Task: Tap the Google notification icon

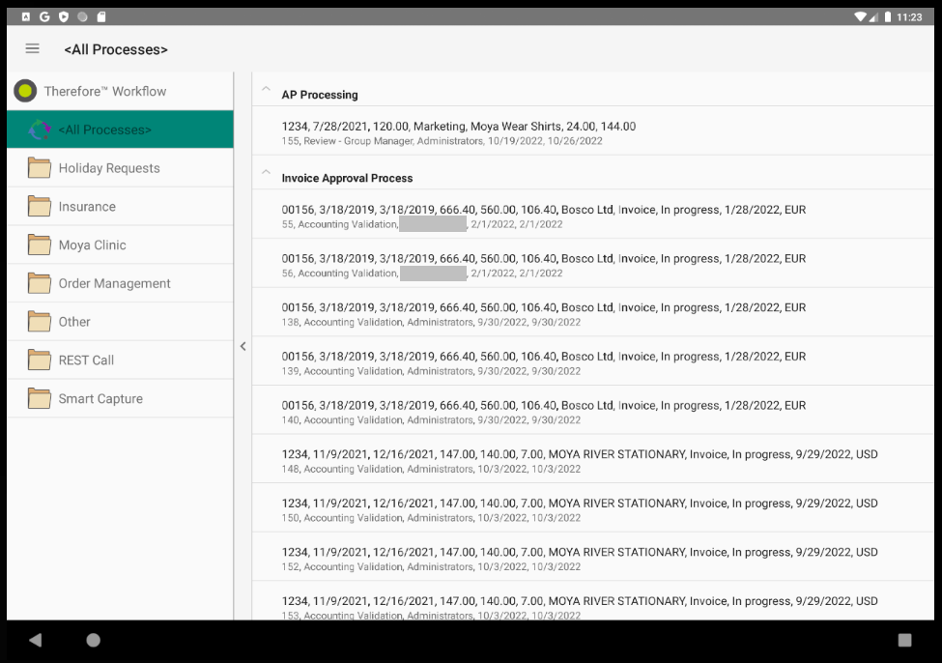Action: (44, 16)
